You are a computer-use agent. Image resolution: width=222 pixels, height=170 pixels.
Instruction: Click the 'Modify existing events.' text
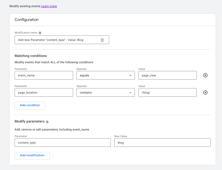point(25,6)
